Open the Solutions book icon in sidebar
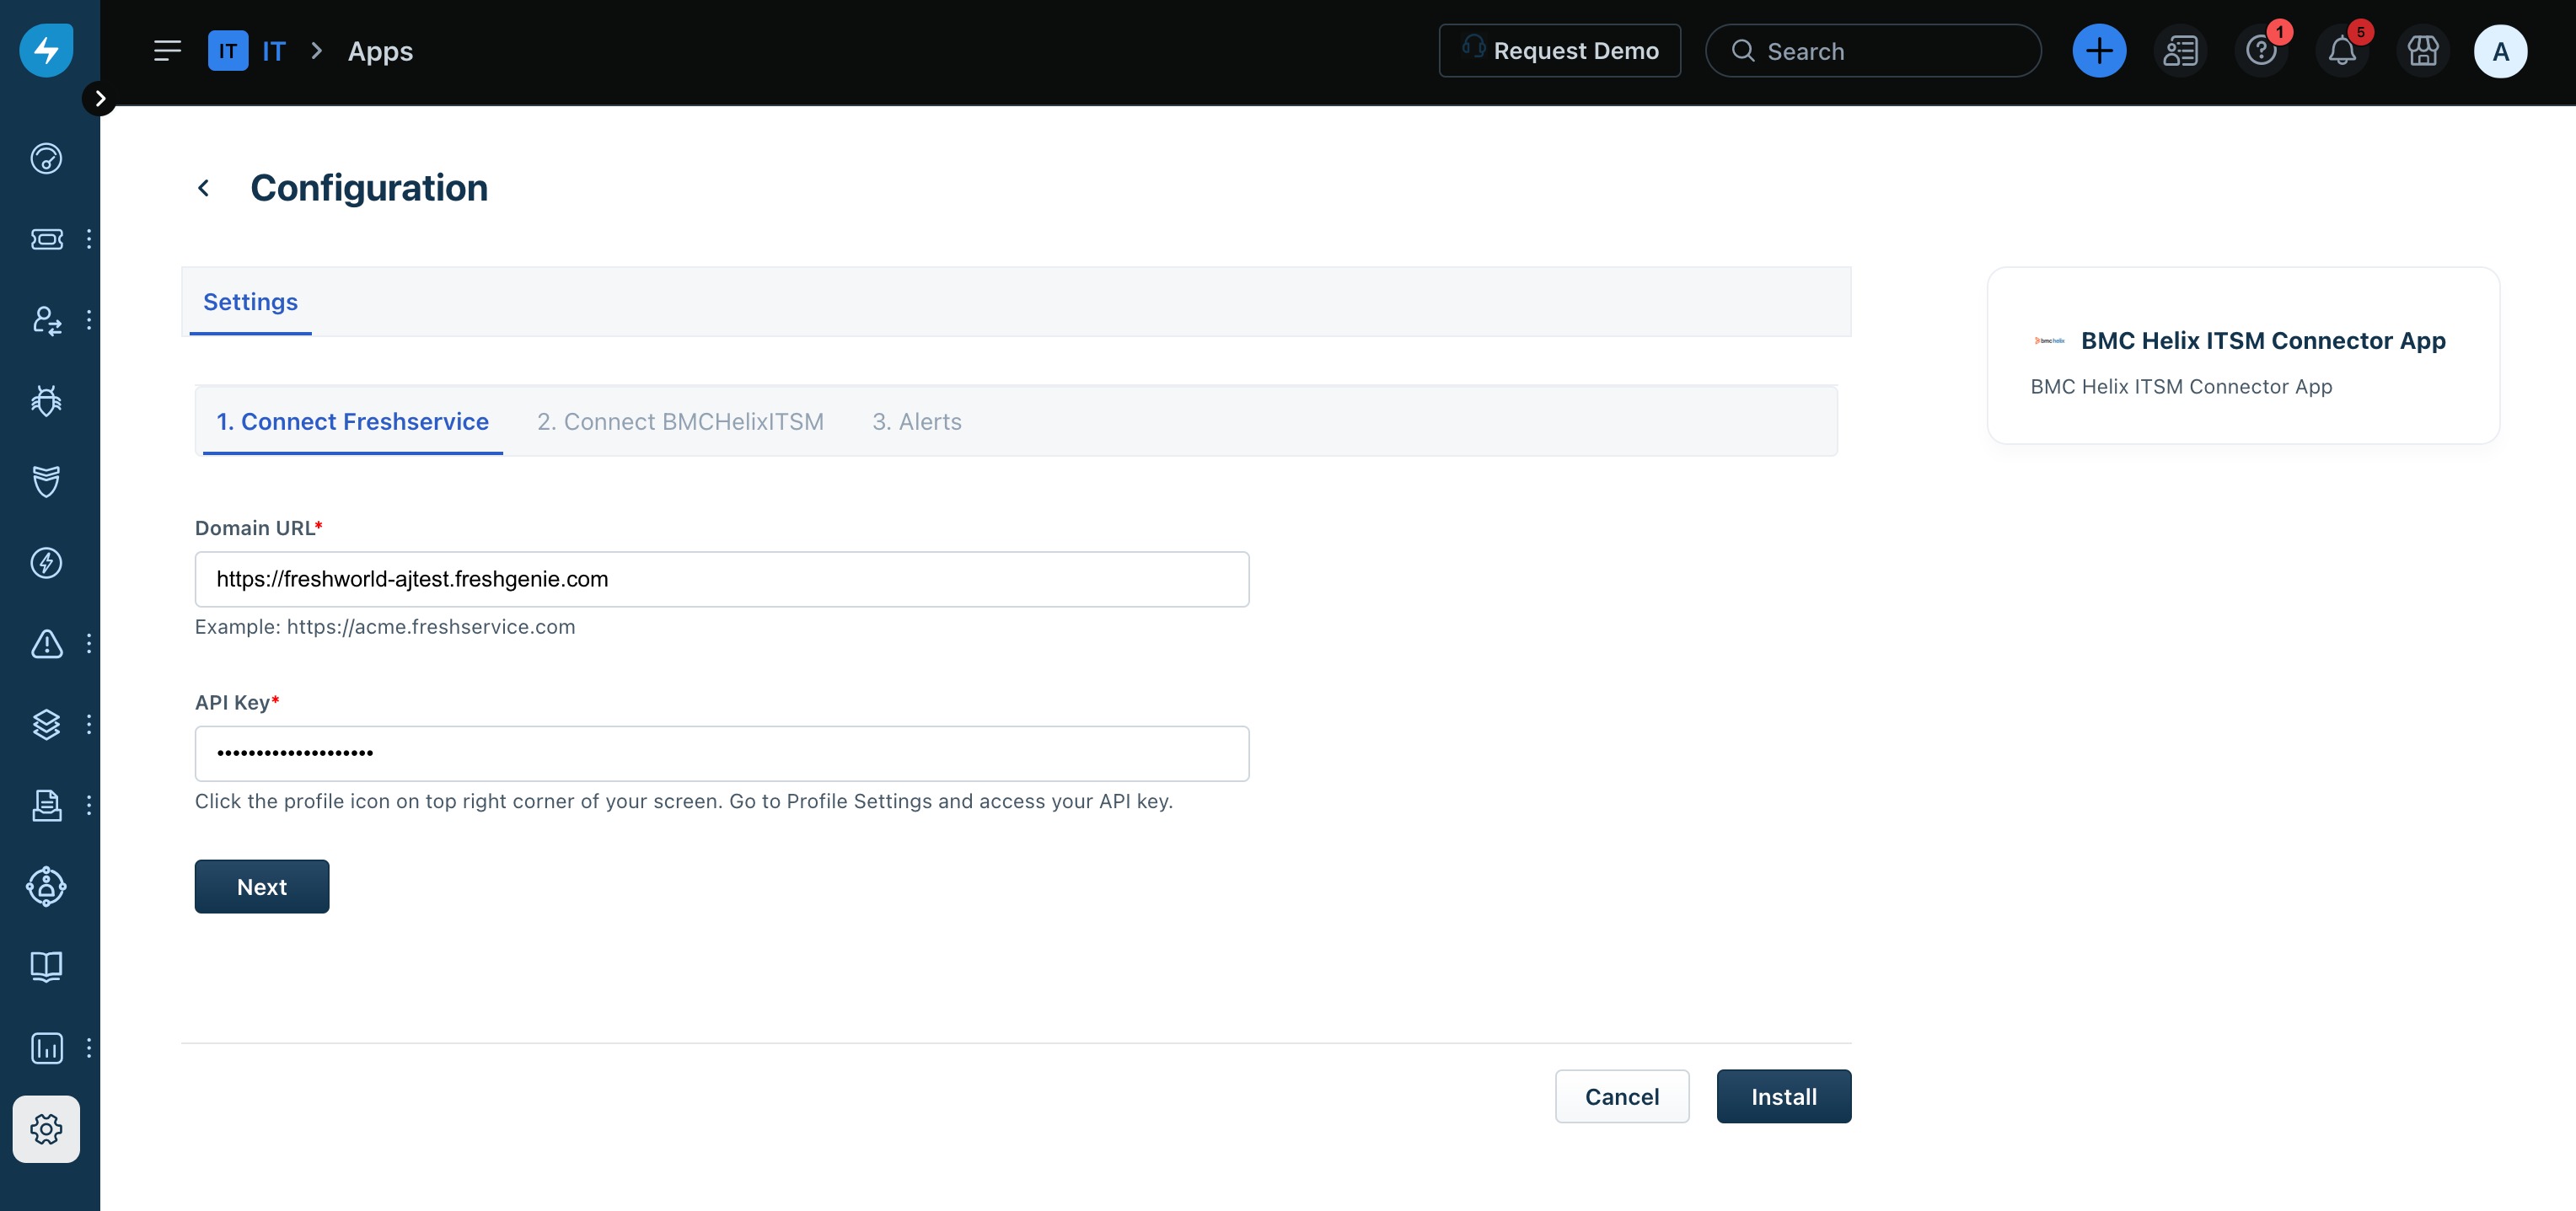The height and width of the screenshot is (1211, 2576). coord(46,966)
